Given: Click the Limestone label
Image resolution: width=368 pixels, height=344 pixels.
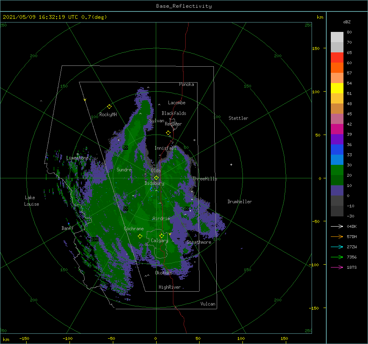Looking at the screenshot, I should coord(77,158).
